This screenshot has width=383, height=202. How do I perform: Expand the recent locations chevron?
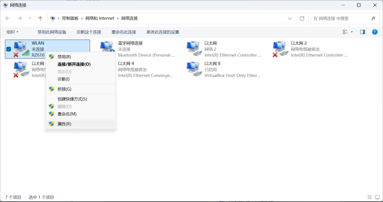pos(30,18)
